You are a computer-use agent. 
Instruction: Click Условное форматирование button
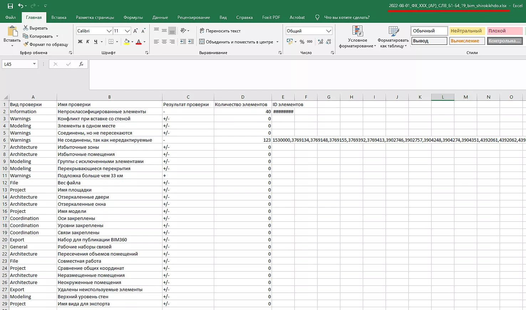[357, 37]
